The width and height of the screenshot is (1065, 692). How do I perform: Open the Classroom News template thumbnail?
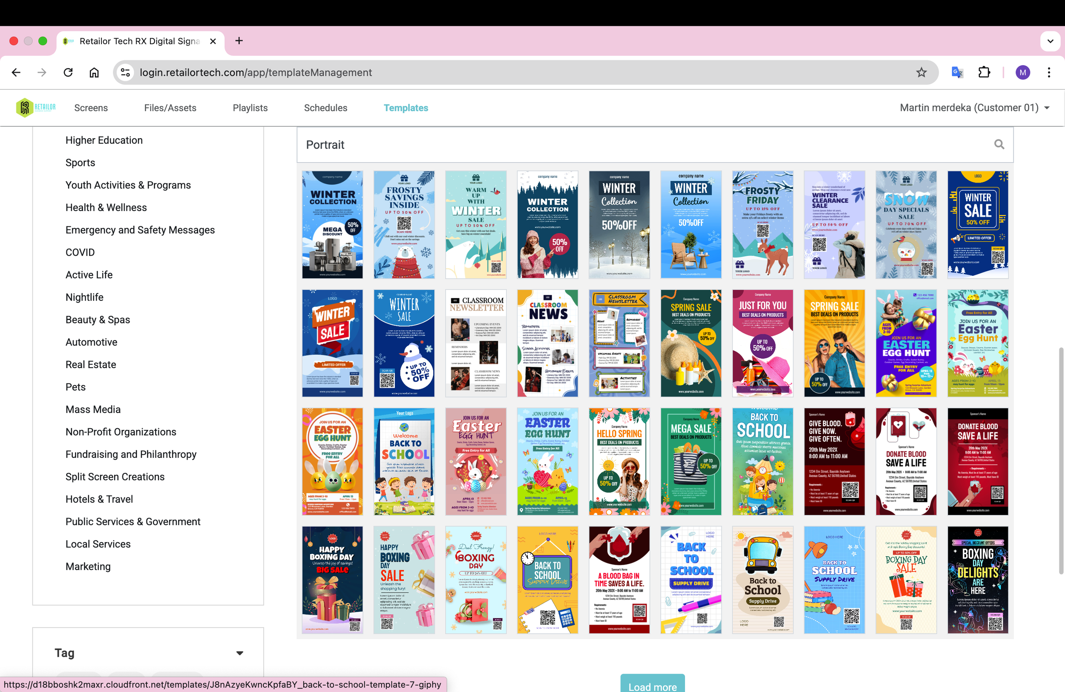click(547, 343)
